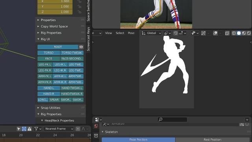Click the ARM-IK.L layer button
Screen dimensions: 252x142
(60, 76)
